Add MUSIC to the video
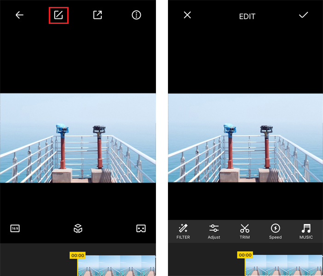Image resolution: width=323 pixels, height=276 pixels. point(306,231)
